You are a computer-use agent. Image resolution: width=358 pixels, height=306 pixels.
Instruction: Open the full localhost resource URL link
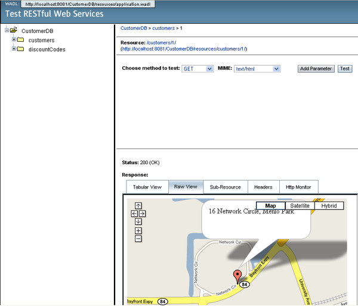[184, 49]
